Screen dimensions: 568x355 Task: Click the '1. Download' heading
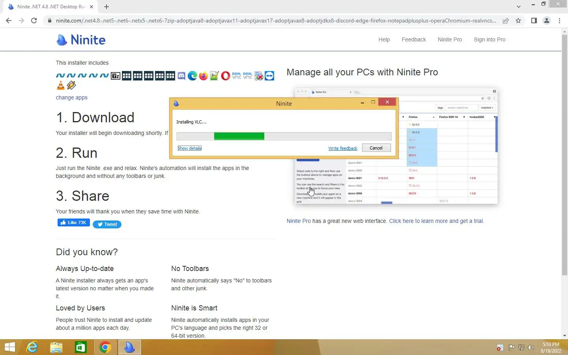tap(95, 118)
